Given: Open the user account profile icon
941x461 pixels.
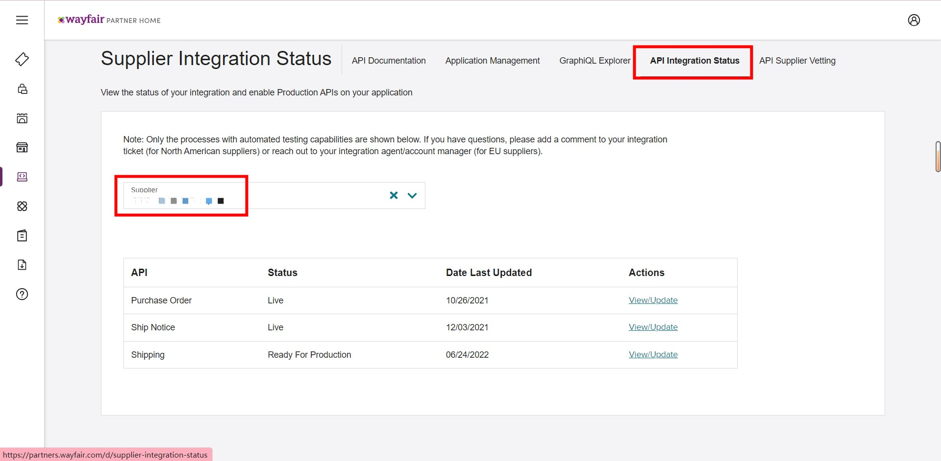Looking at the screenshot, I should point(914,20).
